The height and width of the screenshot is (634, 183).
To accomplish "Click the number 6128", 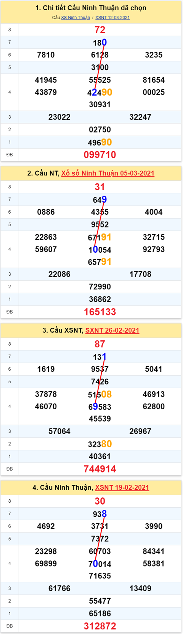I will point(100,55).
